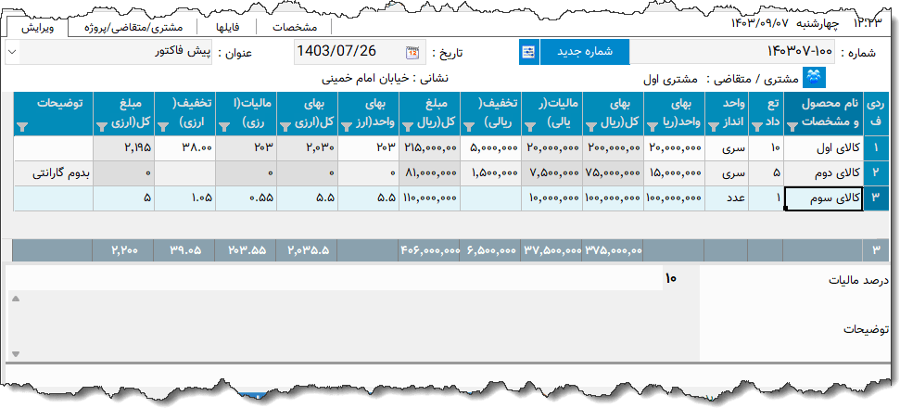This screenshot has width=900, height=408.
Task: Select row header ۳ in the items grid
Action: pos(876,198)
